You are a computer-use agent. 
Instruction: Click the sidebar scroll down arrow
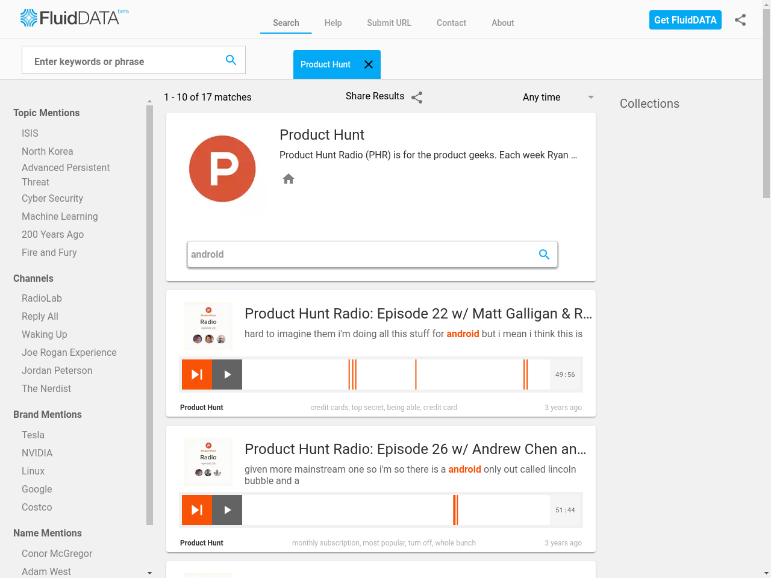click(x=149, y=573)
